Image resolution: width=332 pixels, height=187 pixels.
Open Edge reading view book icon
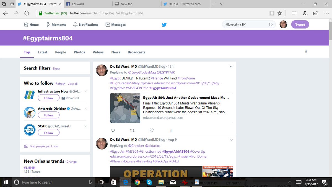272,13
